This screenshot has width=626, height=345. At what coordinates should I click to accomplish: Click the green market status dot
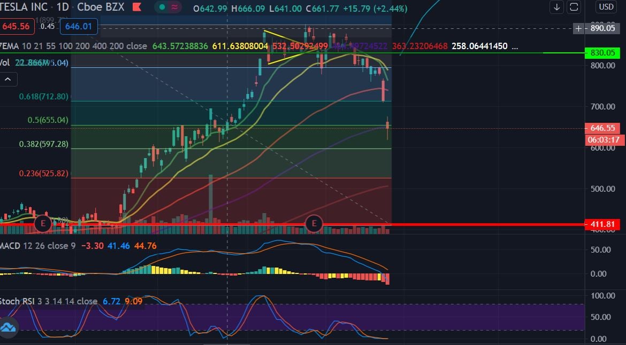click(x=162, y=7)
